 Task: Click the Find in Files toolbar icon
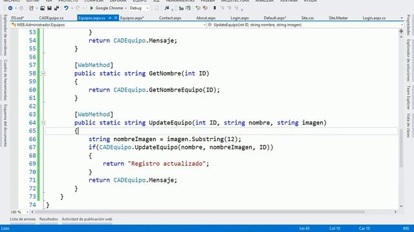tap(167, 8)
